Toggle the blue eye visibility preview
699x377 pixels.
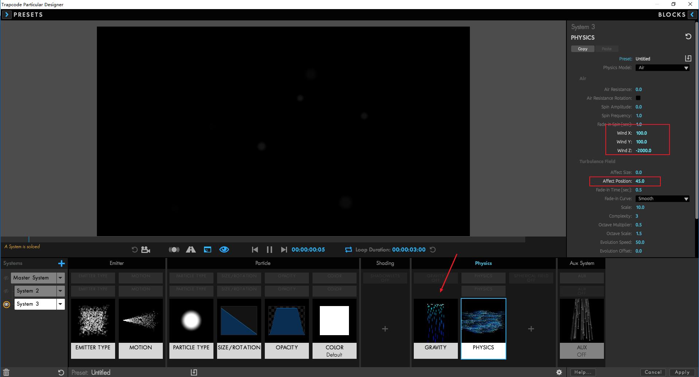pyautogui.click(x=224, y=250)
